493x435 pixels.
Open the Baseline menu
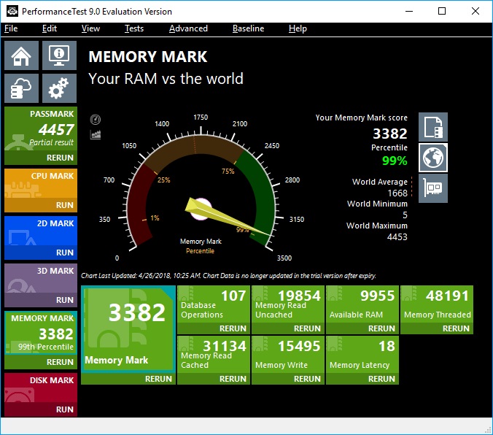pos(248,28)
